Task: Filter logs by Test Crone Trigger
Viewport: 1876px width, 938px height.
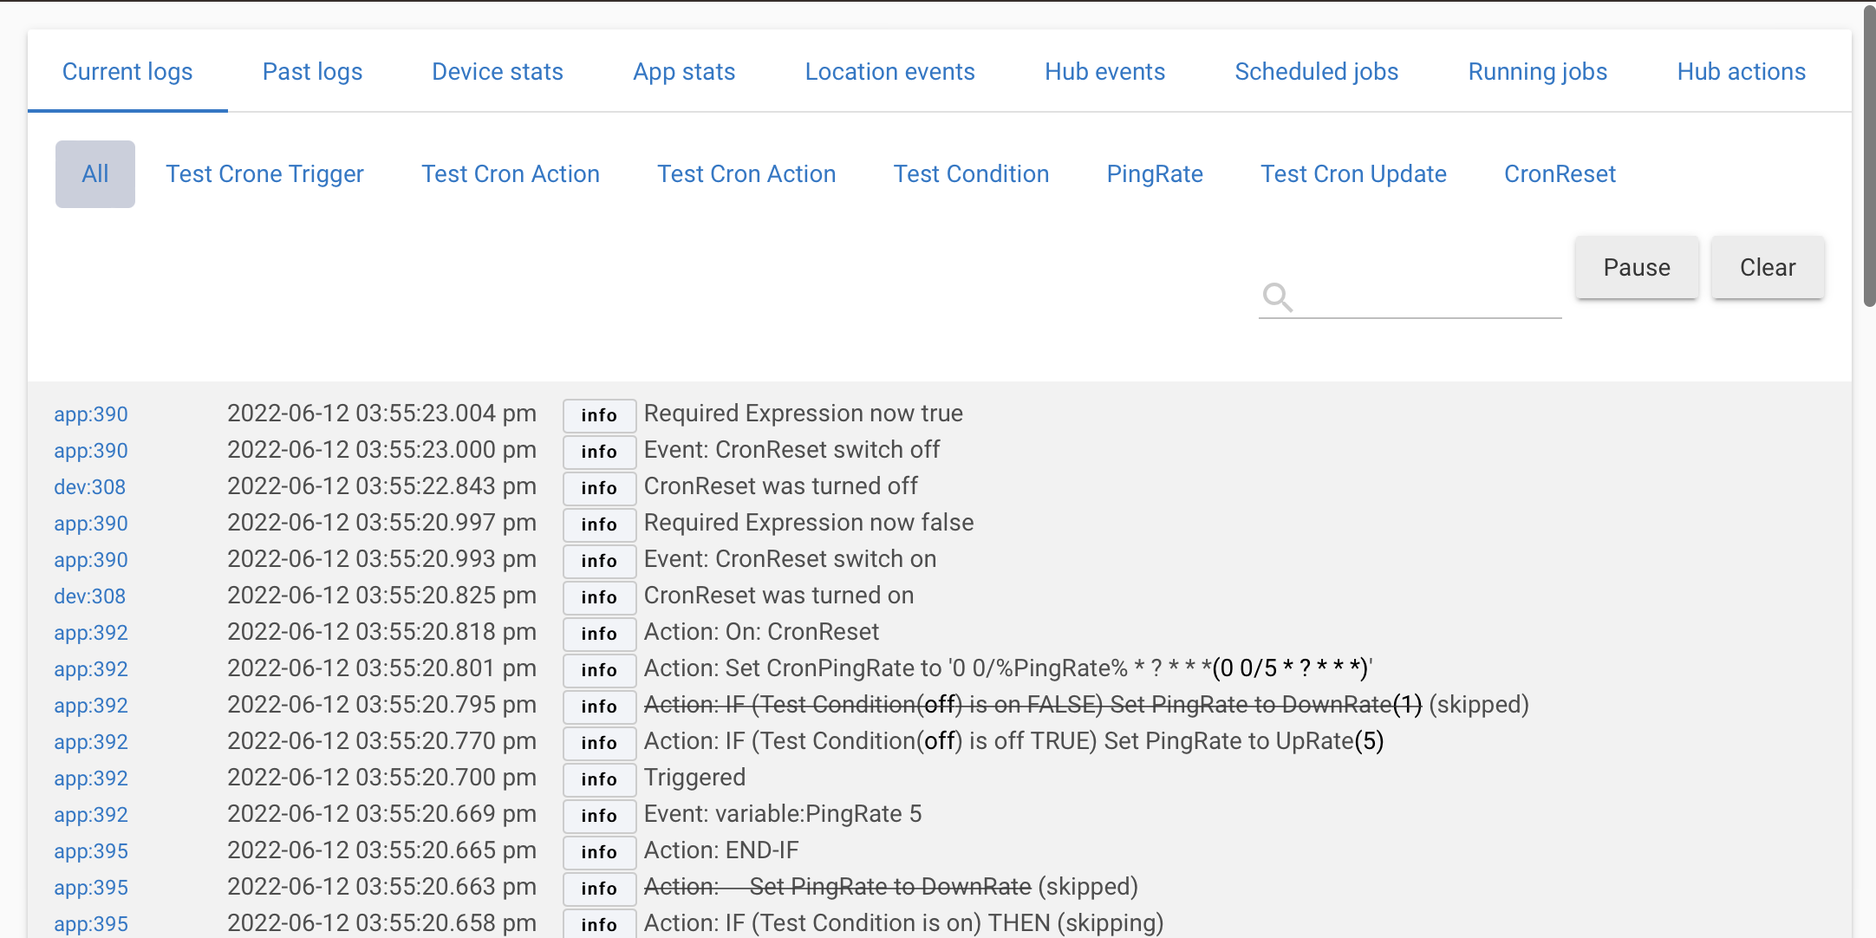Action: coord(264,174)
